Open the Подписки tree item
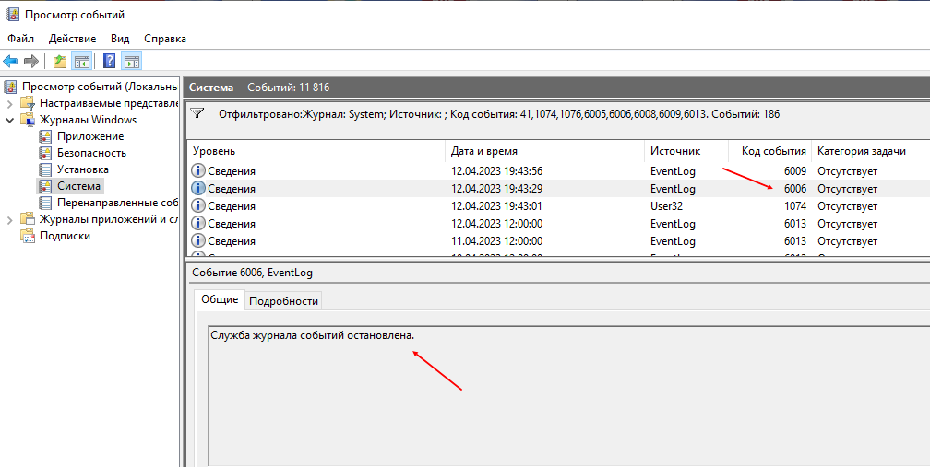The height and width of the screenshot is (467, 930). (65, 236)
